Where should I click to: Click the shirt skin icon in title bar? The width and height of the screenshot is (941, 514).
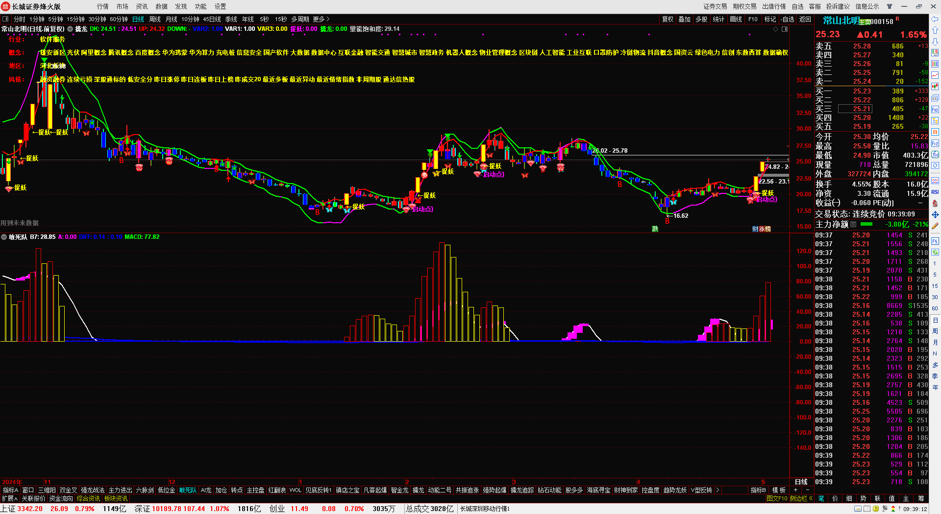click(890, 6)
